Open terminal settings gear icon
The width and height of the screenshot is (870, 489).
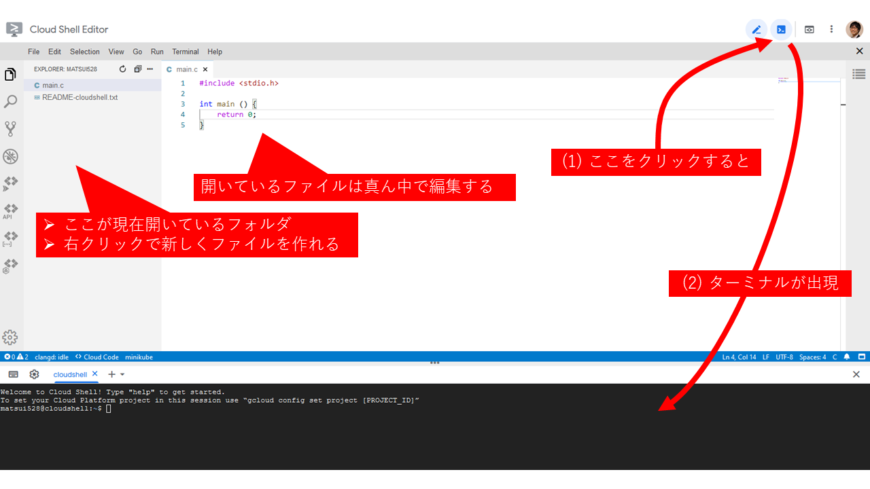coord(34,374)
